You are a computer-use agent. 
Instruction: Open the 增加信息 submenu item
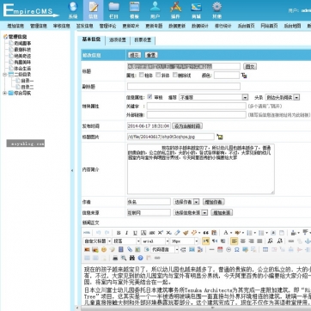[x=15, y=26]
